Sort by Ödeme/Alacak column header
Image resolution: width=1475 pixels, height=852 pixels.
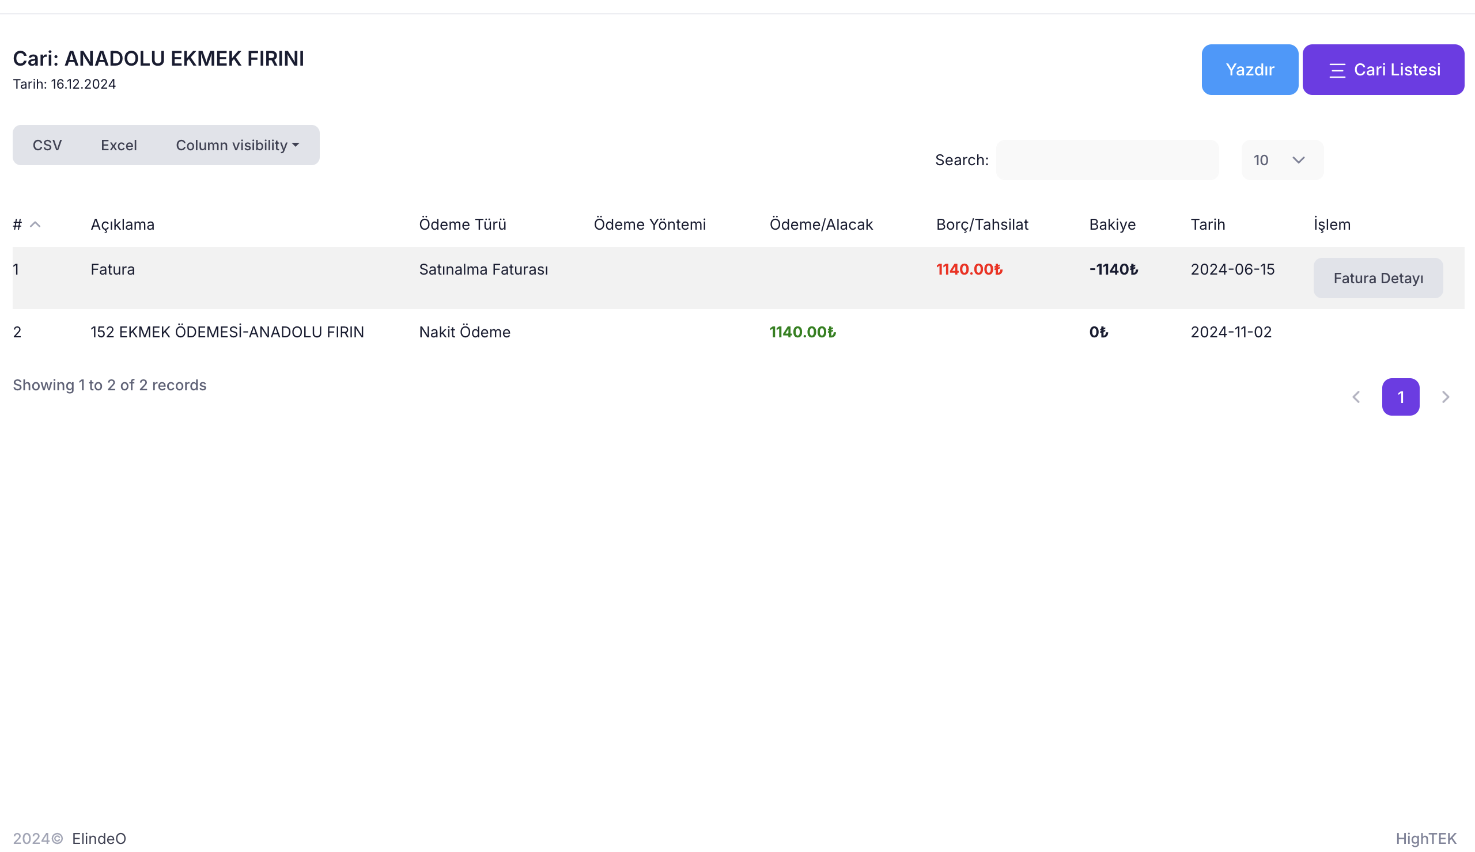click(x=821, y=225)
